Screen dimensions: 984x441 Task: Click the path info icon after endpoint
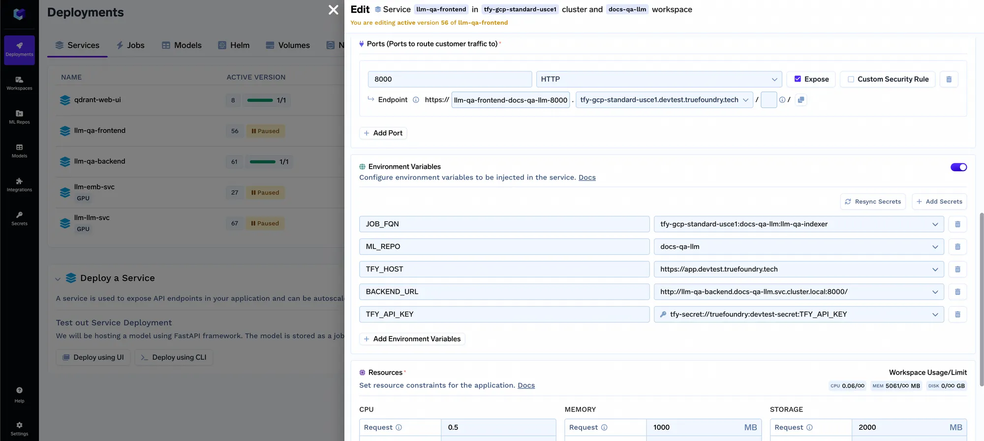782,100
